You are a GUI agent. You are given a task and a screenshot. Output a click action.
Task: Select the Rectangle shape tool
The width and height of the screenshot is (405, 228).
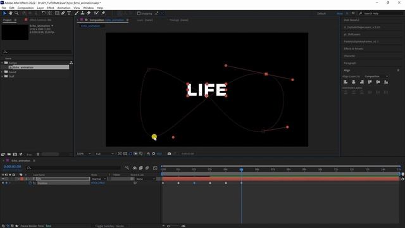pyautogui.click(x=57, y=13)
